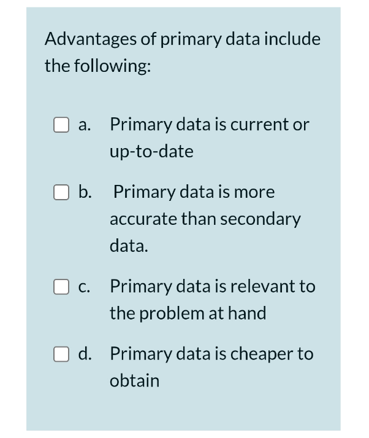
Task: Click the line "accurate than secondary"
Action: pos(205,219)
